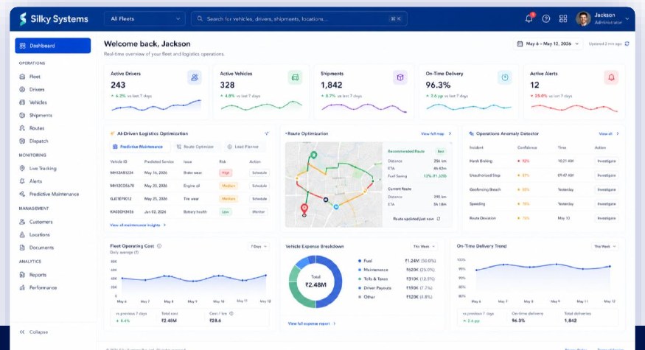Viewport: 645px width, 350px height.
Task: Click the red destination pin on the map
Action: point(304,209)
